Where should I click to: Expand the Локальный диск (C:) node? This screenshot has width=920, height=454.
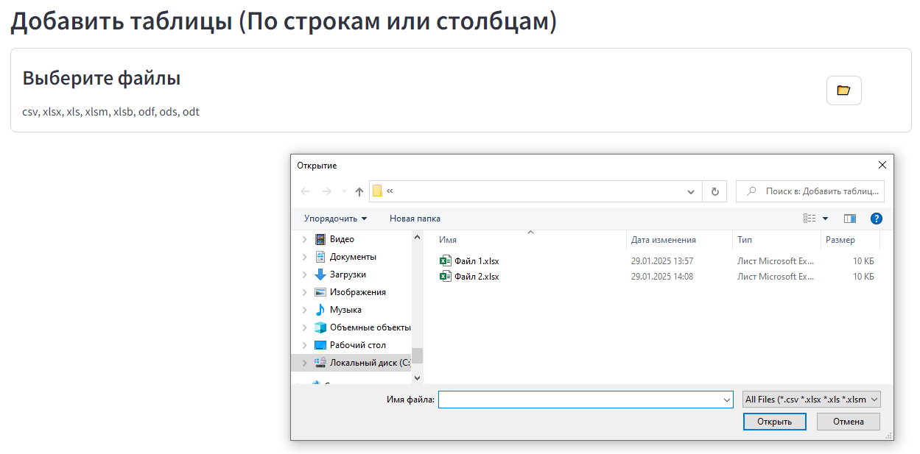[305, 363]
